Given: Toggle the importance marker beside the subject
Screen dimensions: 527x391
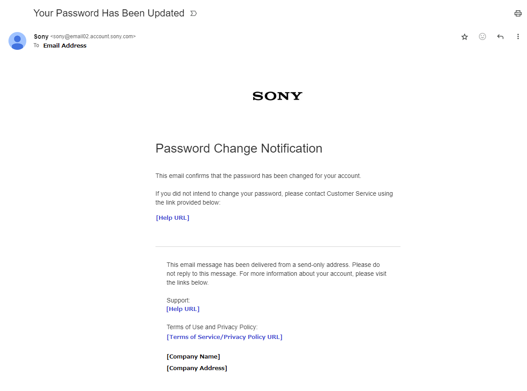Looking at the screenshot, I should coord(193,13).
